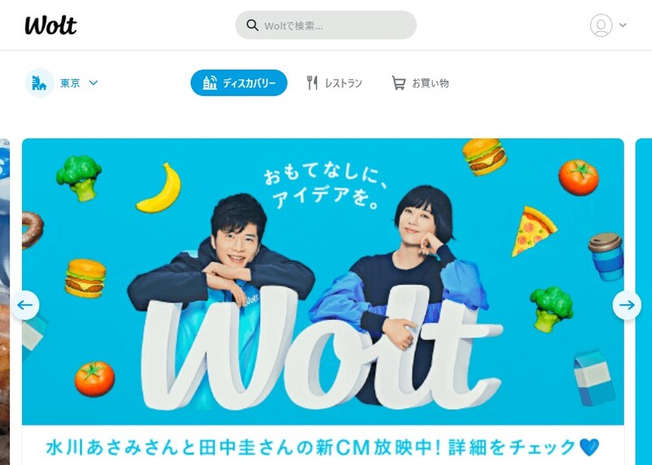
Task: Click the right arrow carousel button
Action: tap(627, 305)
